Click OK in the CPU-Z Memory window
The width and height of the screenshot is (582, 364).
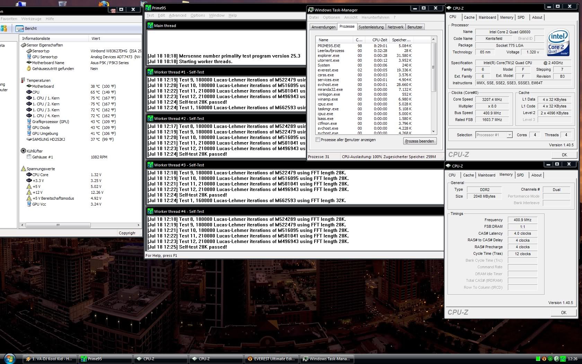pos(564,312)
